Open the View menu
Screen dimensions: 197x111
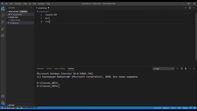25,4
